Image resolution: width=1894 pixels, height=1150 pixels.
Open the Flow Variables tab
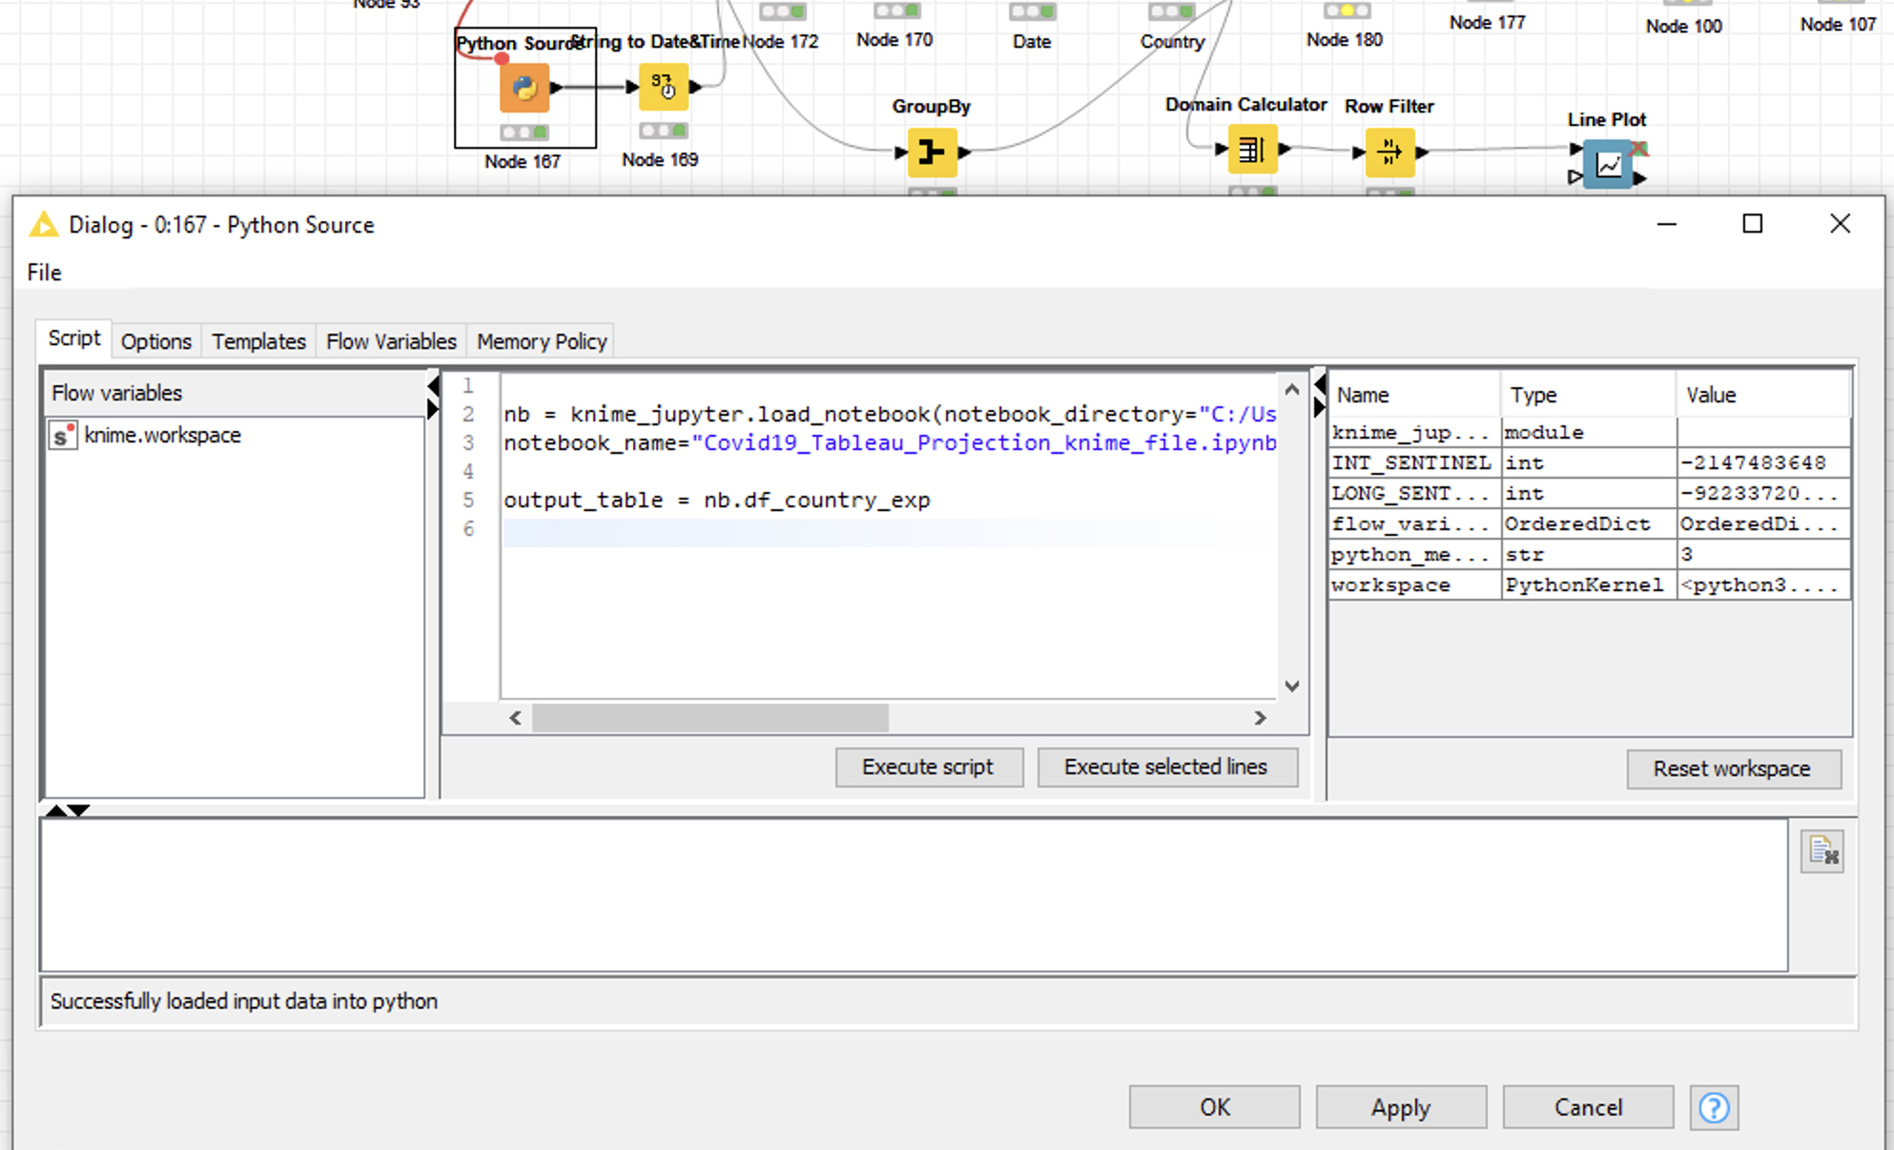click(391, 341)
